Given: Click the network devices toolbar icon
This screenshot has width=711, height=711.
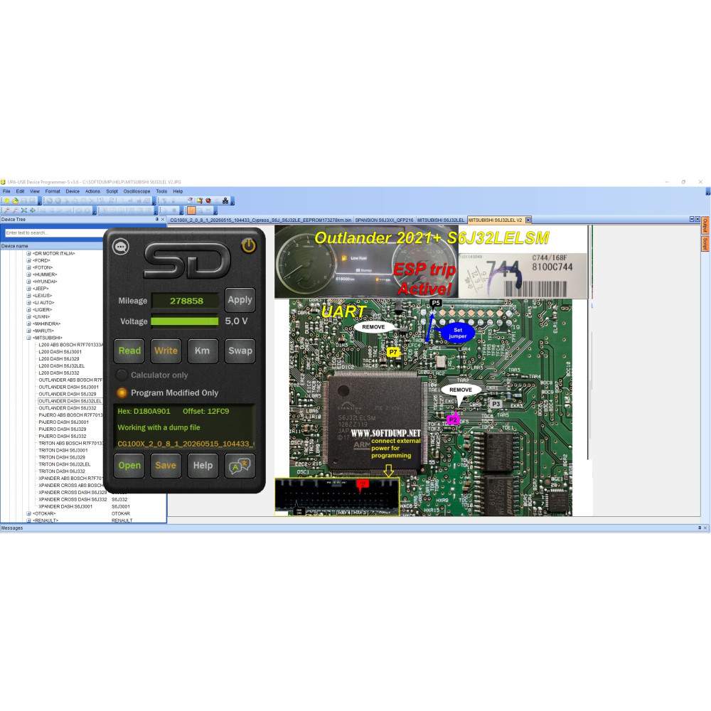Looking at the screenshot, I should coord(225,201).
